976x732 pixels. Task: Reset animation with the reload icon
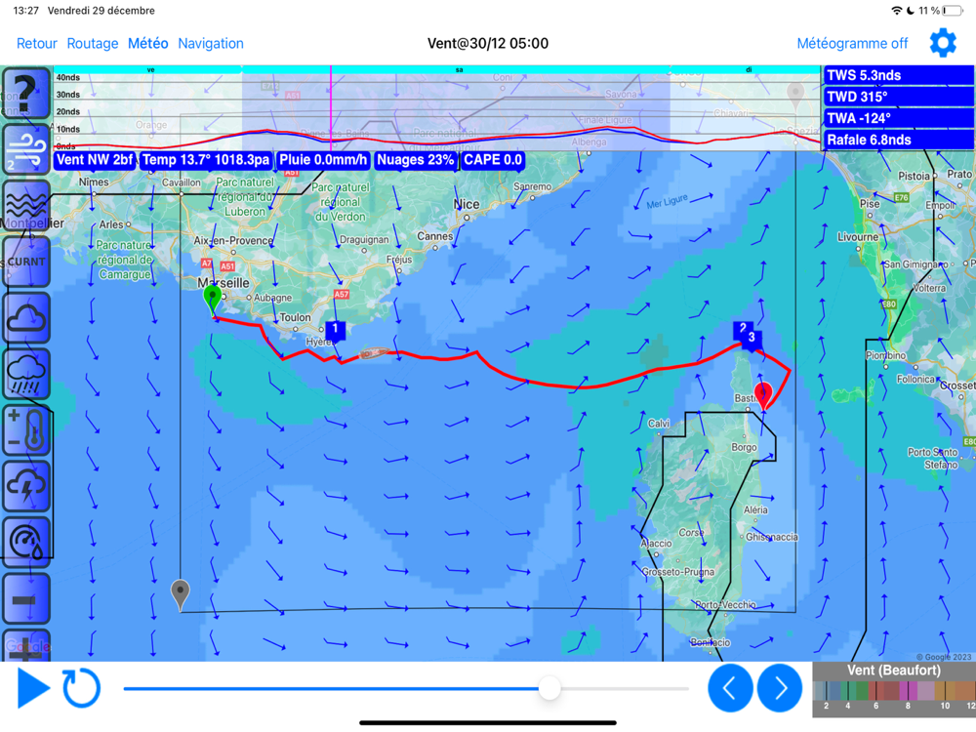(81, 688)
